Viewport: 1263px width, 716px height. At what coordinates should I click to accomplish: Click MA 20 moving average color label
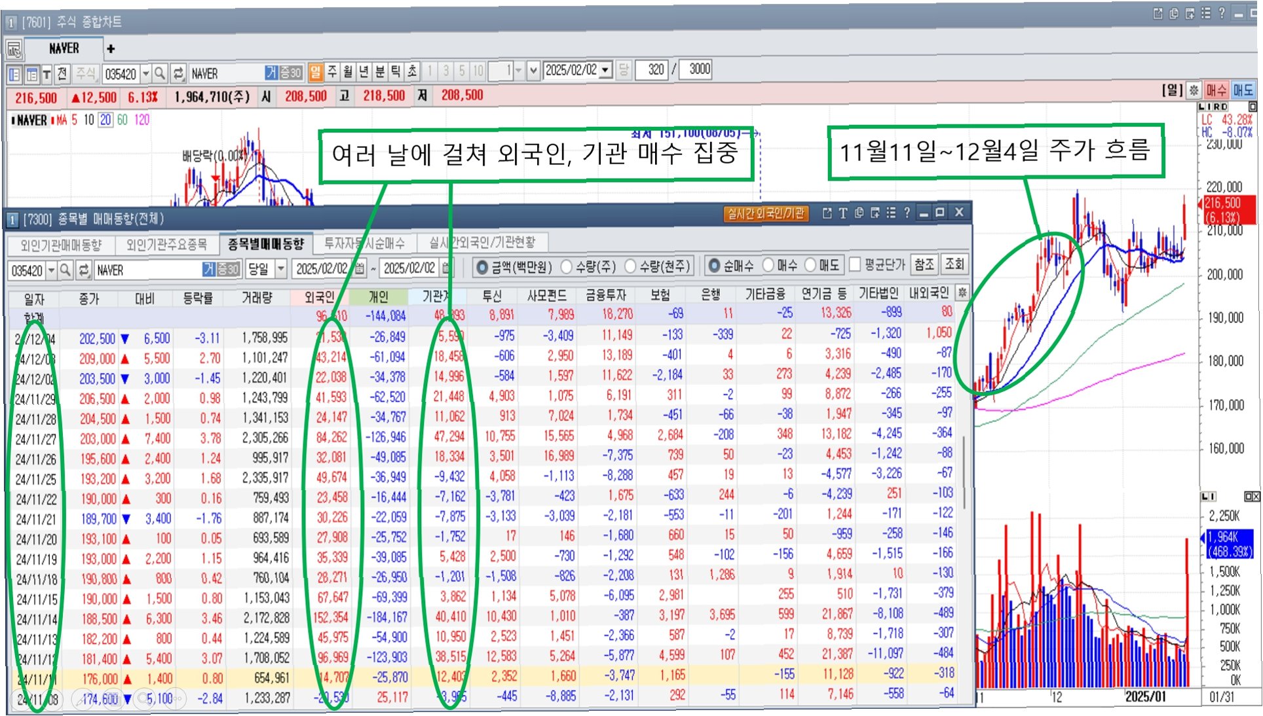click(105, 120)
